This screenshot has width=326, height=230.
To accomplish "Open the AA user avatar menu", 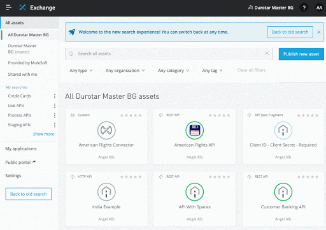I will click(x=319, y=8).
